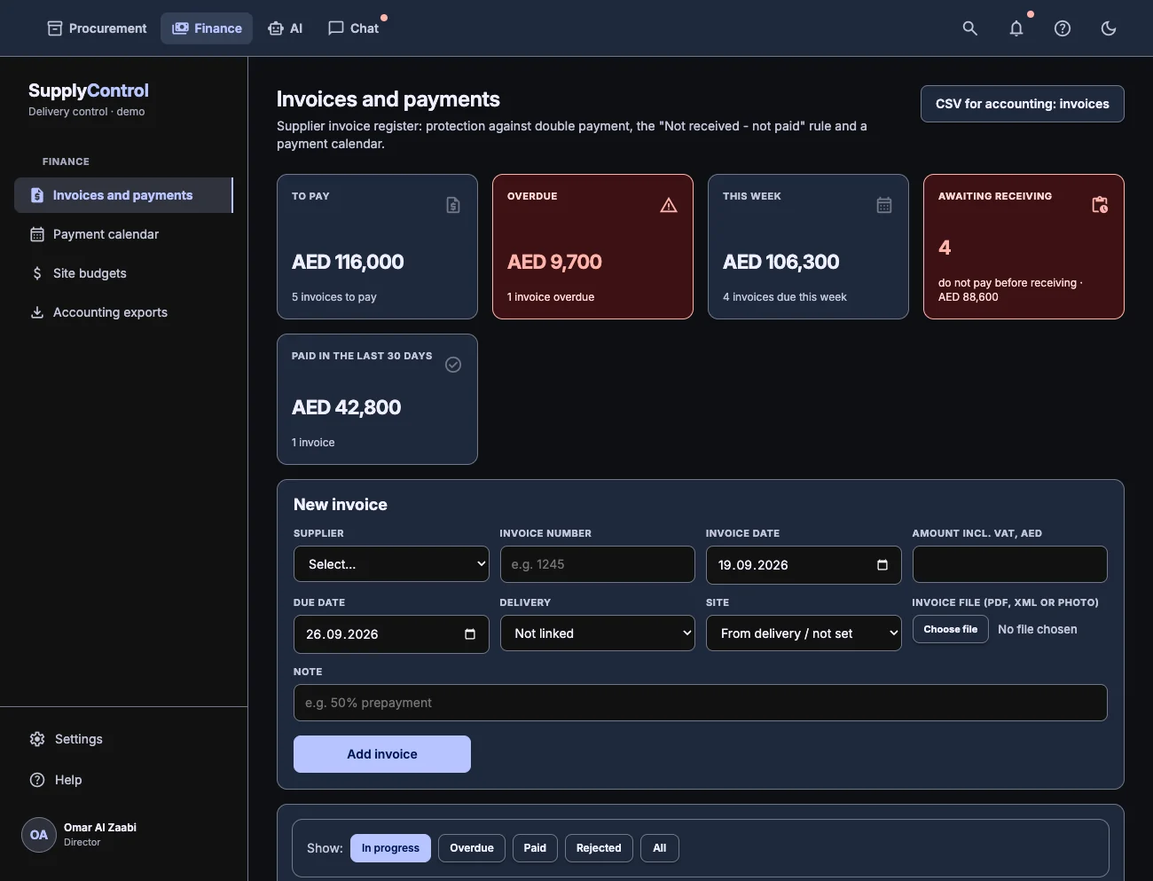
Task: Switch to the Finance tab
Action: (207, 28)
